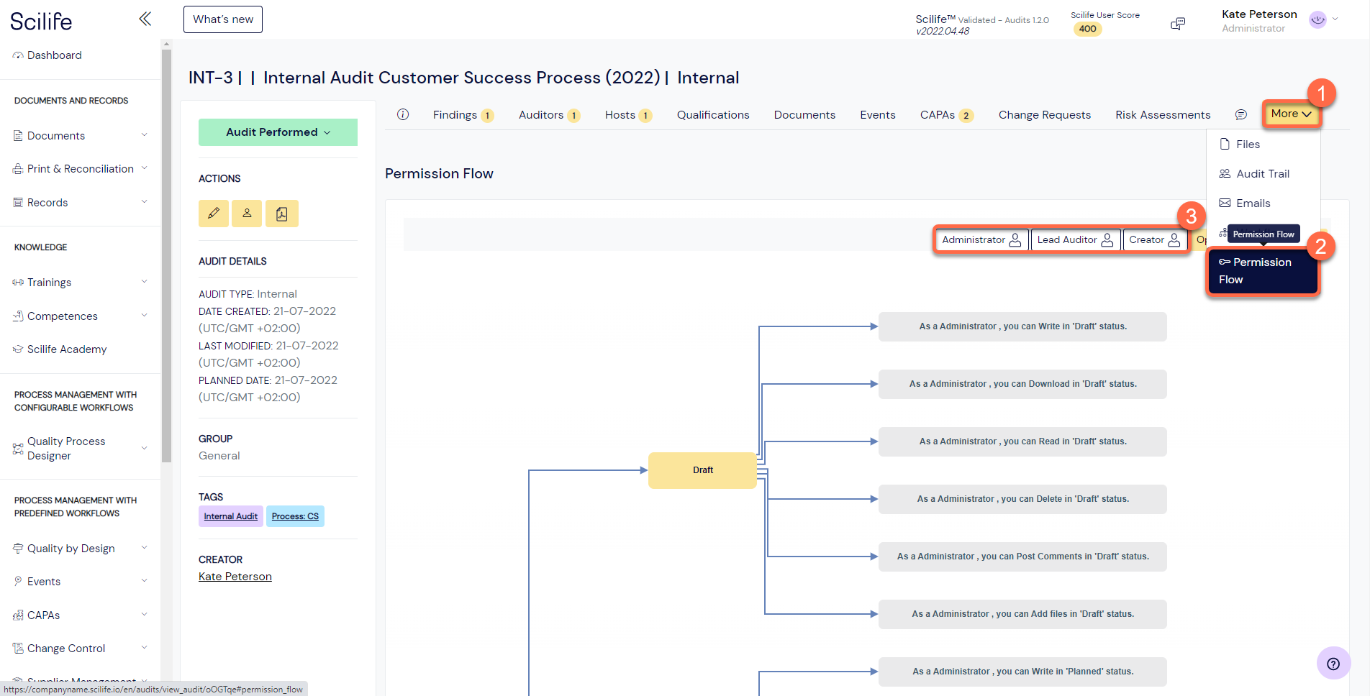The height and width of the screenshot is (696, 1370).
Task: Select the Audit Trail menu entry
Action: point(1254,173)
